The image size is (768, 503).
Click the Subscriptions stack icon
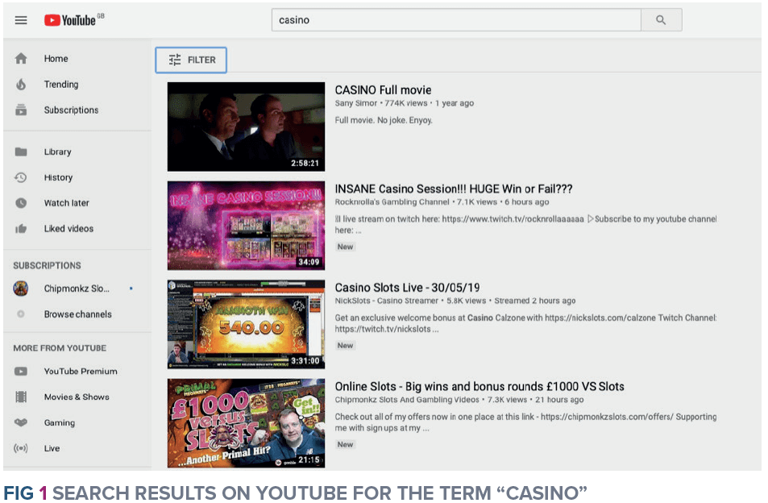pos(21,110)
